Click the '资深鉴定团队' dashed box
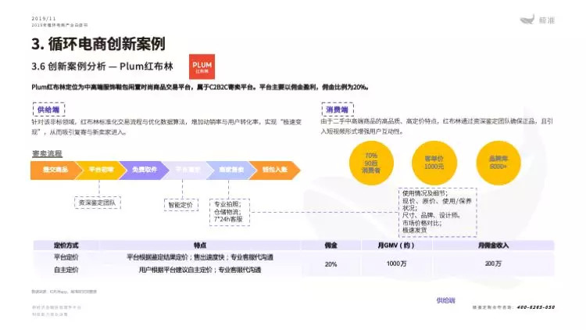The height and width of the screenshot is (330, 586). point(97,203)
